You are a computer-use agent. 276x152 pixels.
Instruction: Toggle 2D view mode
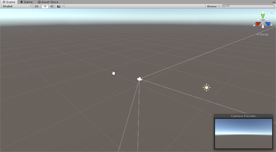point(37,6)
